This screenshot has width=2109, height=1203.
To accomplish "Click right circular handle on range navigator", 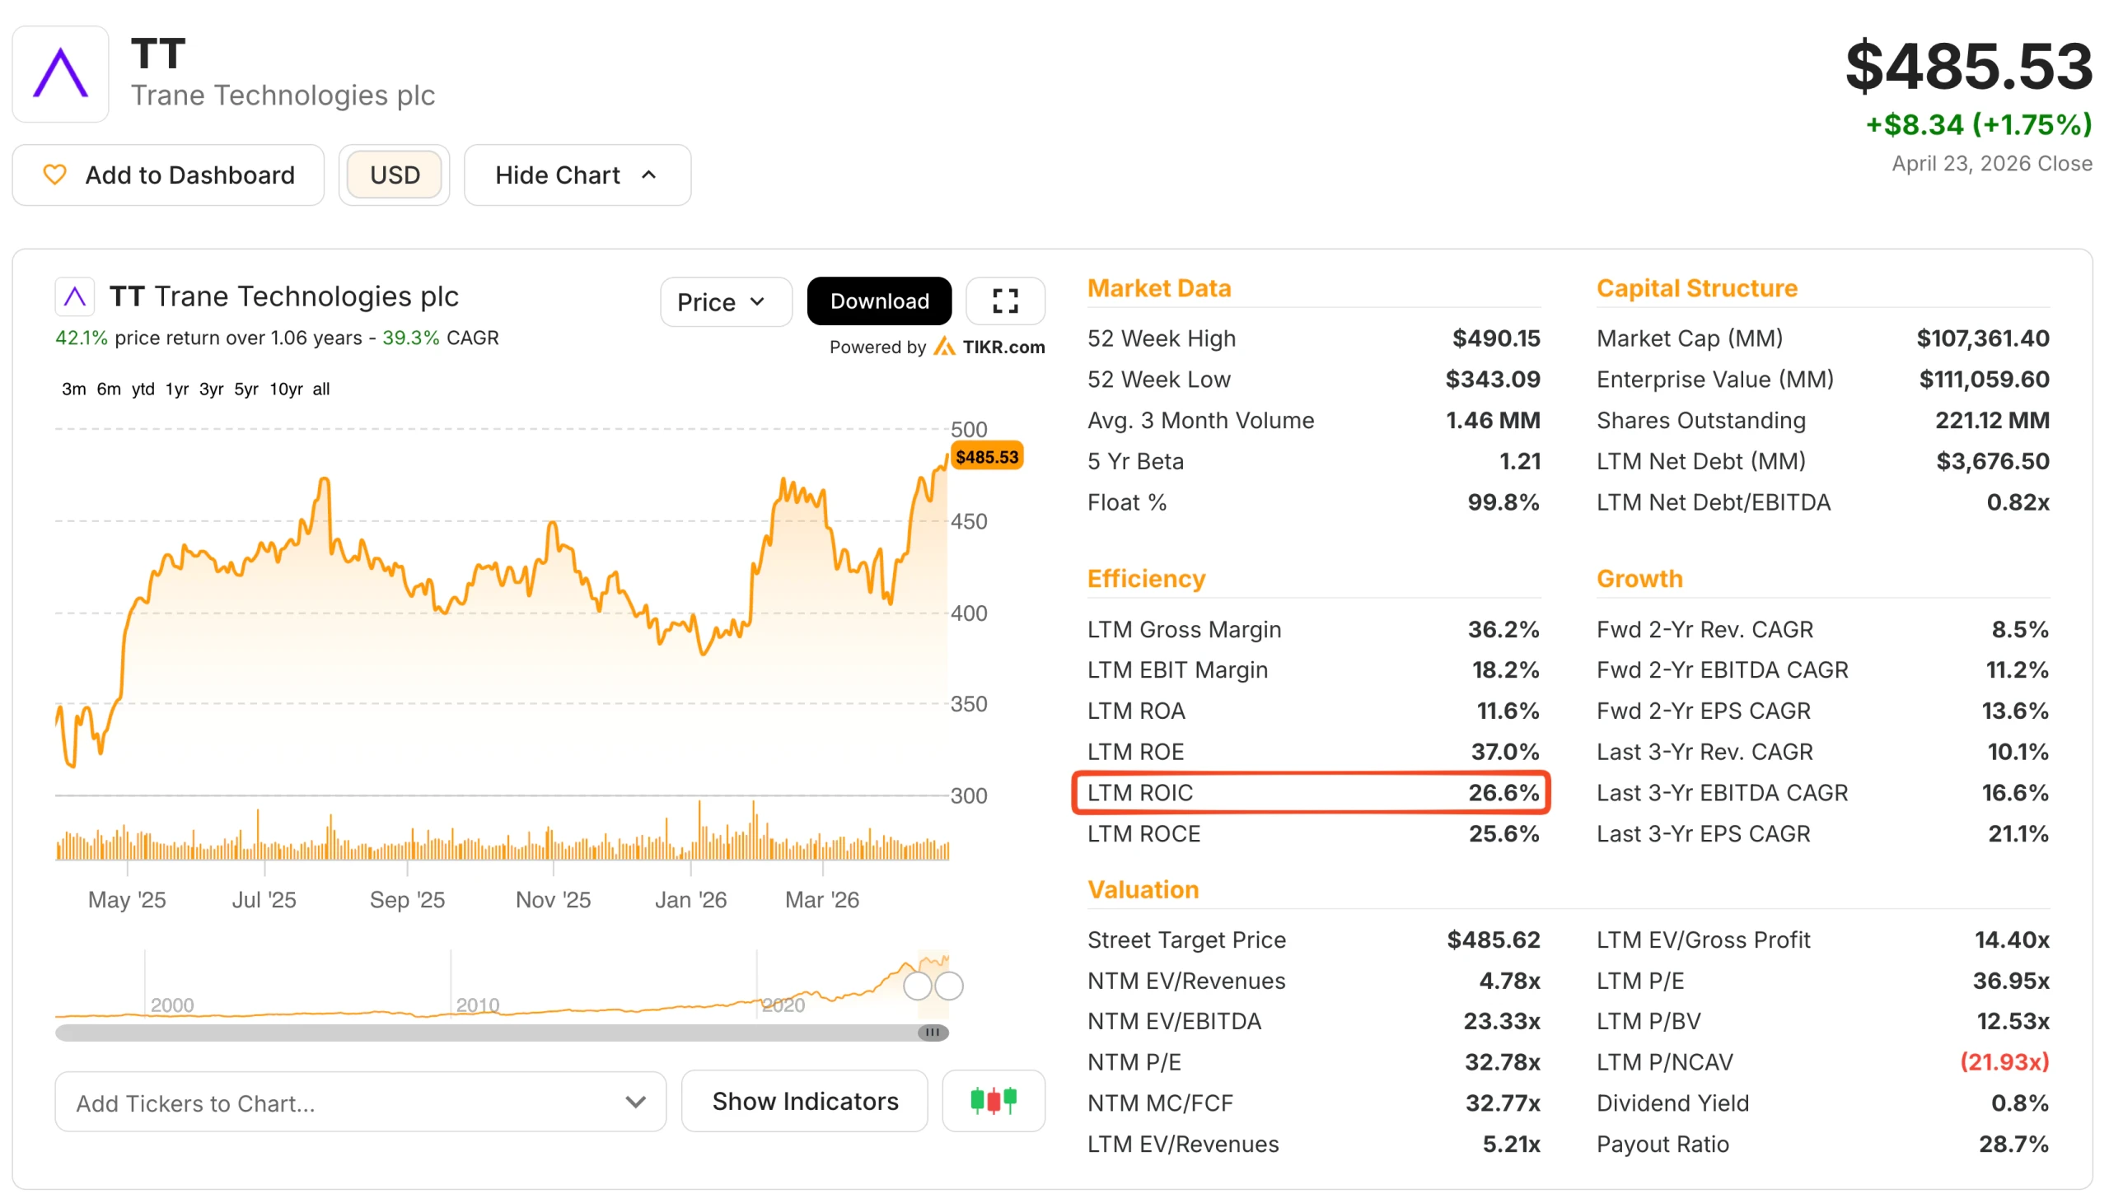I will click(x=949, y=985).
